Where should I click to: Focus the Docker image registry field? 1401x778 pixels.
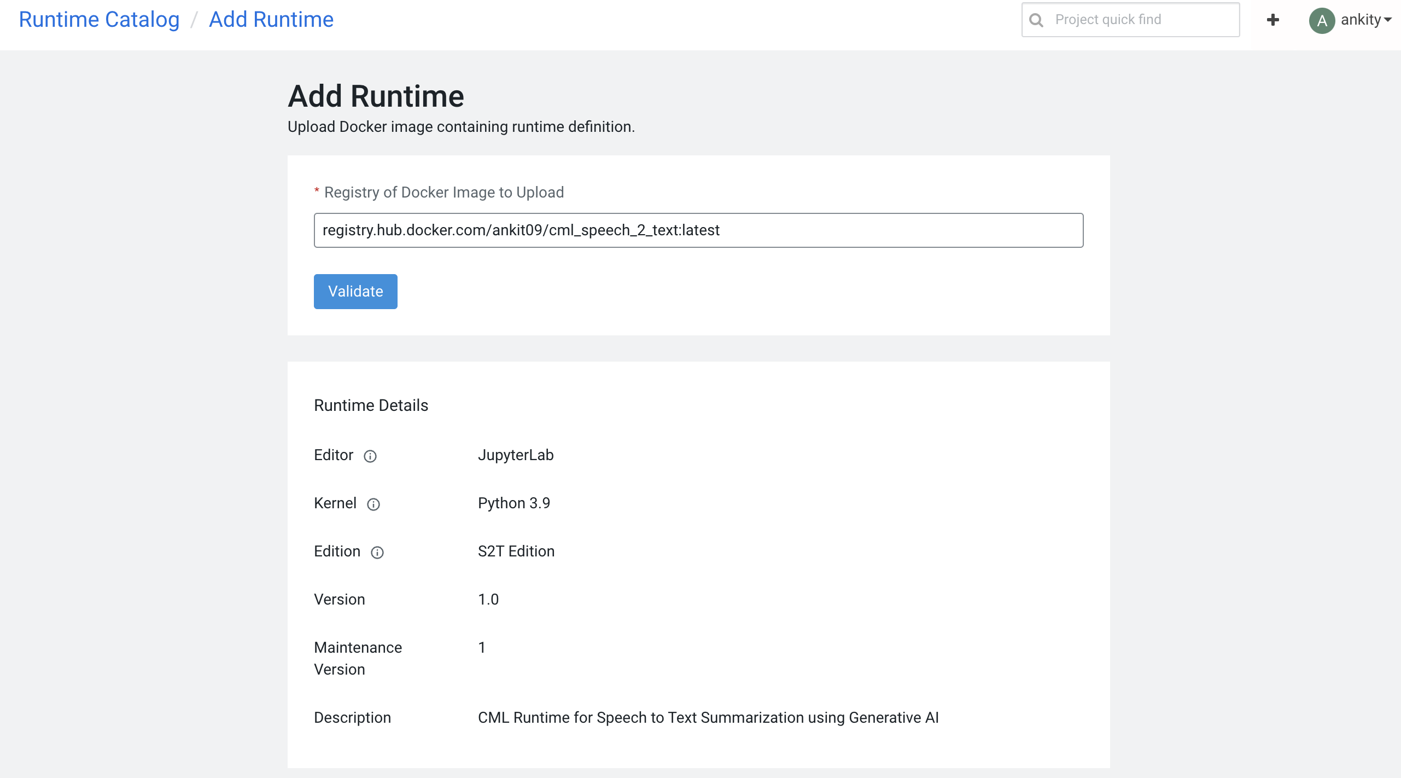tap(698, 230)
